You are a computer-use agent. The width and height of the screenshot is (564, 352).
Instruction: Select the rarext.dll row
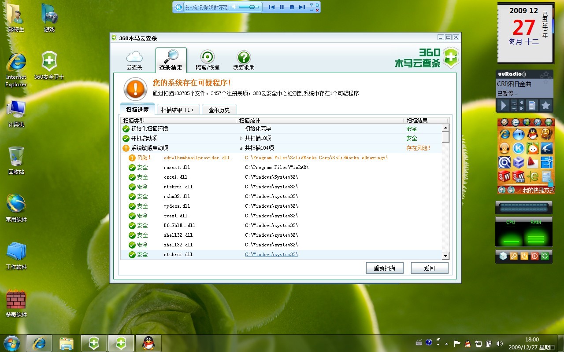pyautogui.click(x=281, y=167)
